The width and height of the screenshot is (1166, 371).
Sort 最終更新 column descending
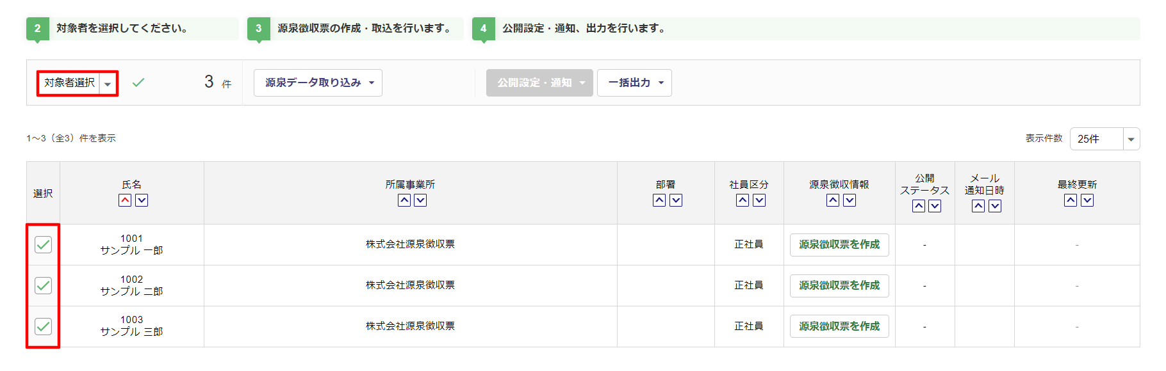point(1087,200)
